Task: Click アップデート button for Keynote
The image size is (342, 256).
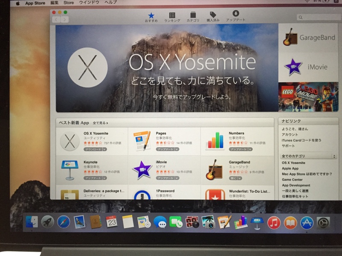Action: tap(93, 178)
